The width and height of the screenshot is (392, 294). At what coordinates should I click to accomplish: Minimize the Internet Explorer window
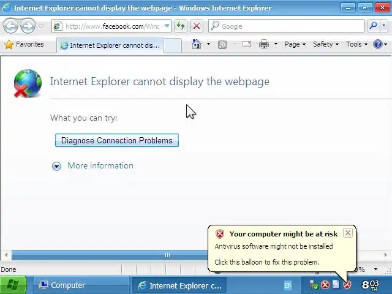pyautogui.click(x=348, y=8)
